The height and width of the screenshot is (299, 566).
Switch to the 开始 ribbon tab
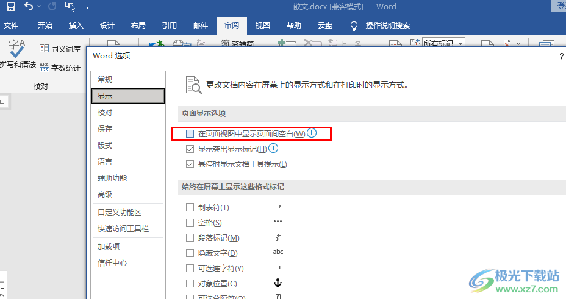45,25
